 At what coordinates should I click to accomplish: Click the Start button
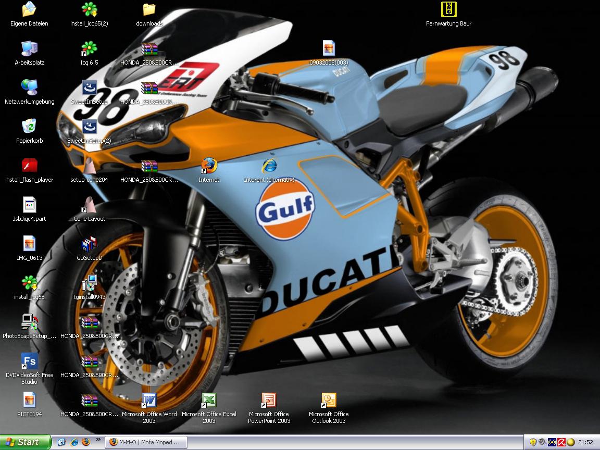coord(26,442)
